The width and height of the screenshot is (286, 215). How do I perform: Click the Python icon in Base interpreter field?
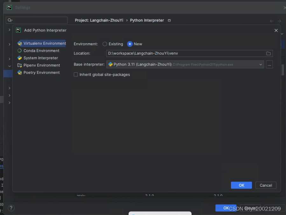[x=110, y=64]
